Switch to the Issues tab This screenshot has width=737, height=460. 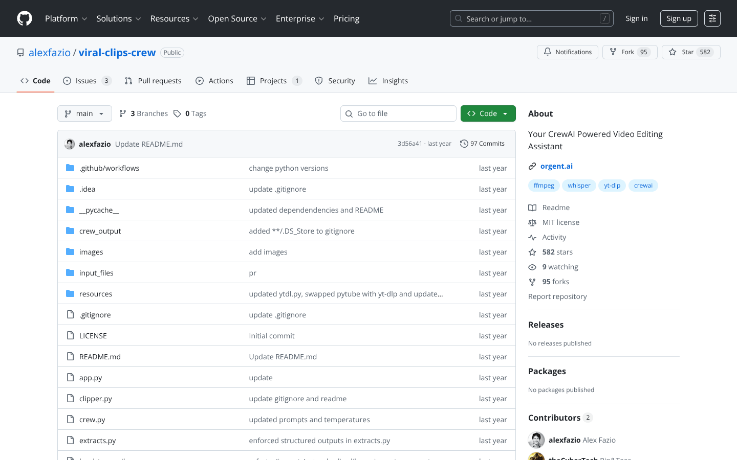click(86, 81)
